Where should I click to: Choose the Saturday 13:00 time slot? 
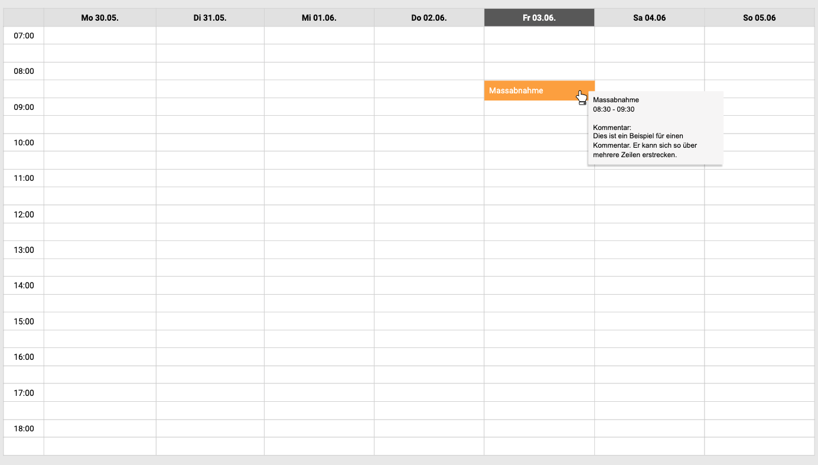pyautogui.click(x=649, y=250)
